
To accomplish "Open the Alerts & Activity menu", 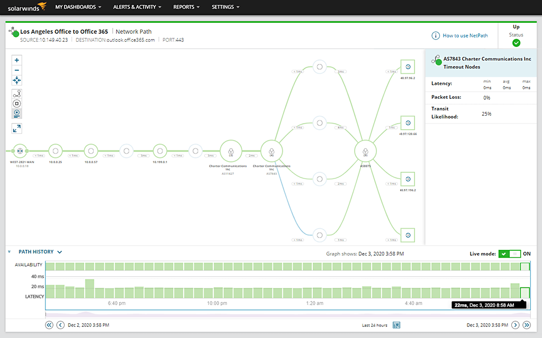I will point(137,7).
